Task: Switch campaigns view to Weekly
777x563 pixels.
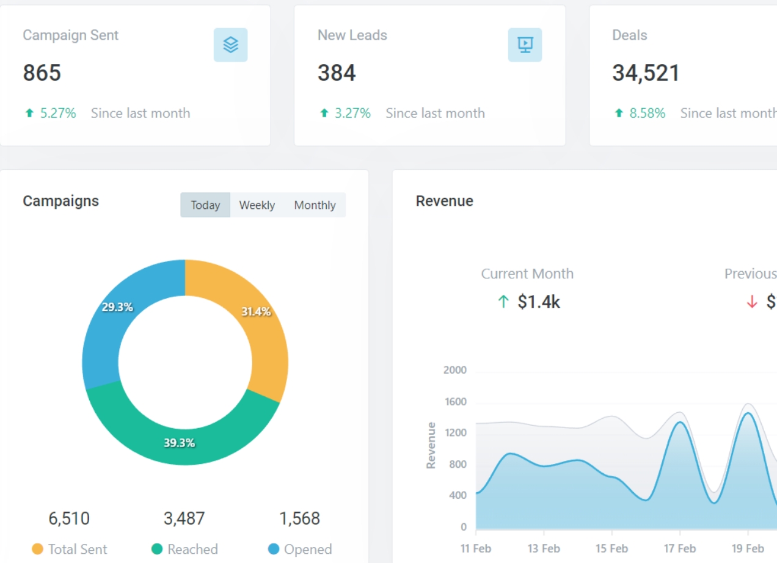Action: pyautogui.click(x=257, y=205)
